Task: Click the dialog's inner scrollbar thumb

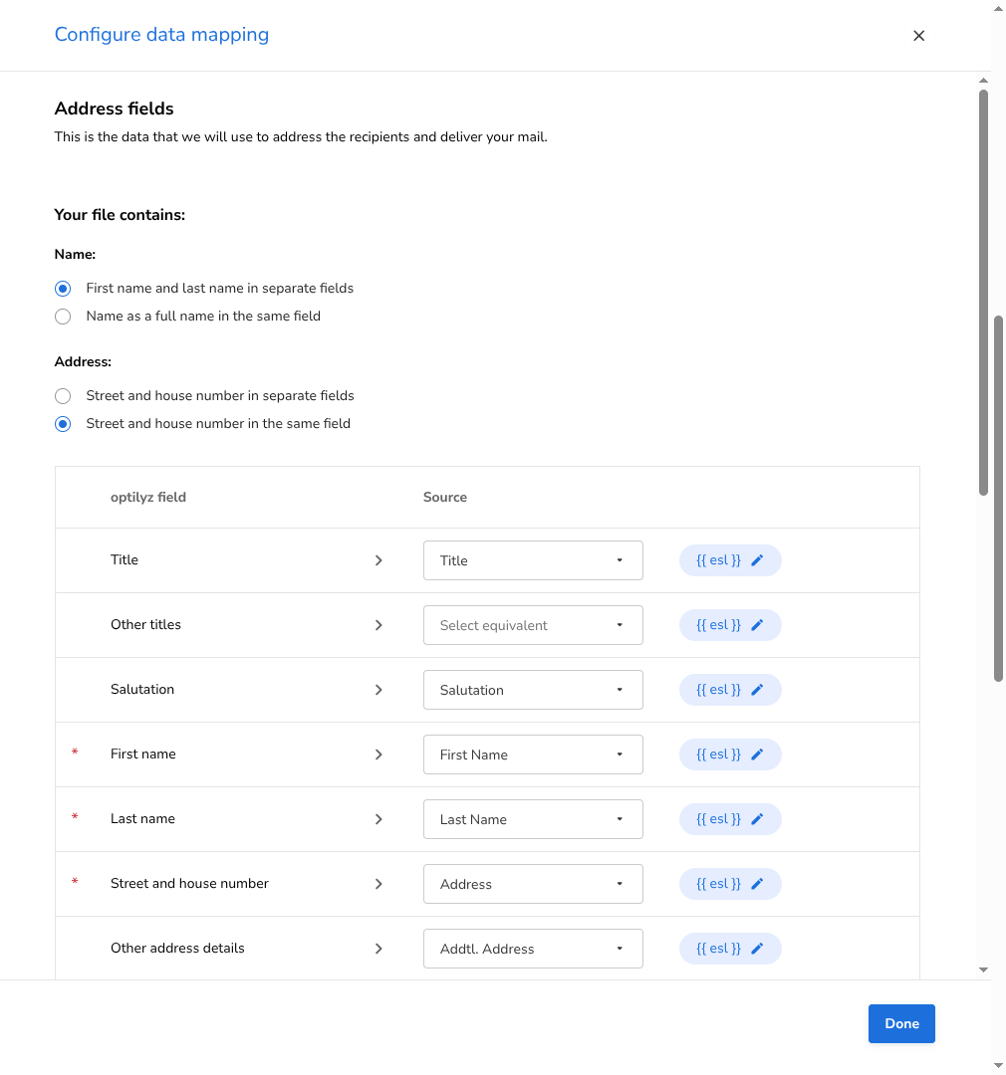Action: point(983,293)
